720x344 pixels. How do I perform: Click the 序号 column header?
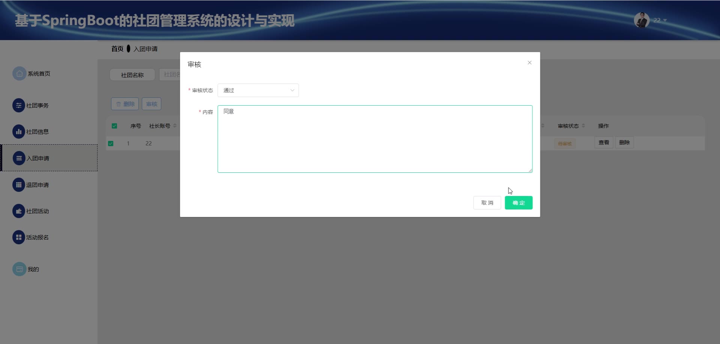pos(136,126)
